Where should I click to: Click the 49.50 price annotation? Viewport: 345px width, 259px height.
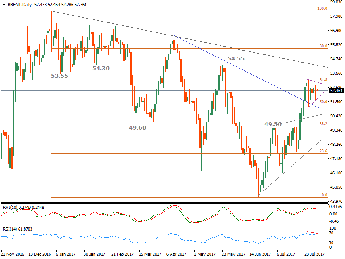click(273, 124)
